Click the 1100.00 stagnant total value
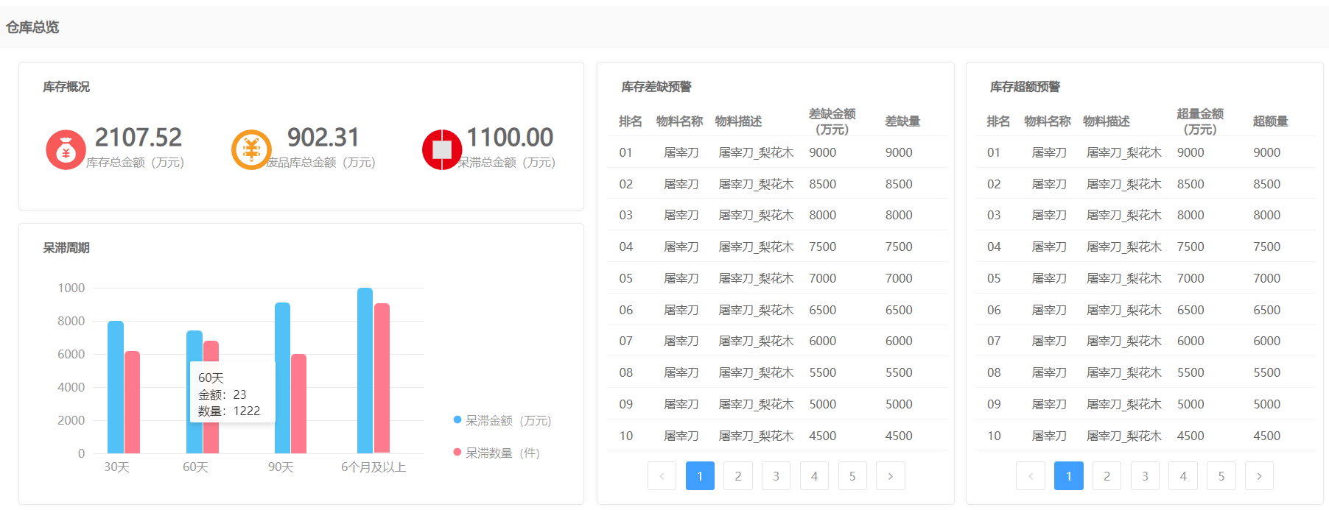The width and height of the screenshot is (1329, 510). (510, 138)
